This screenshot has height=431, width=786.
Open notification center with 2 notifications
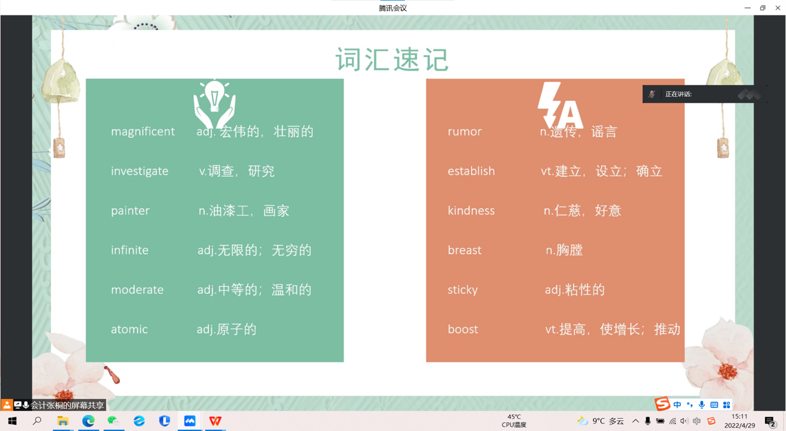[770, 422]
